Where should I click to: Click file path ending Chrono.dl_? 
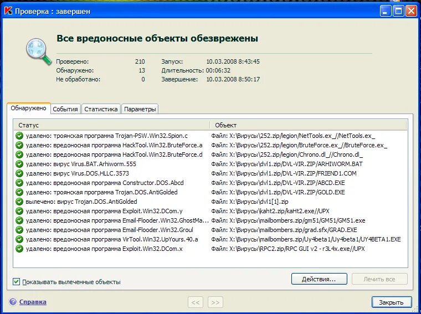[287, 155]
